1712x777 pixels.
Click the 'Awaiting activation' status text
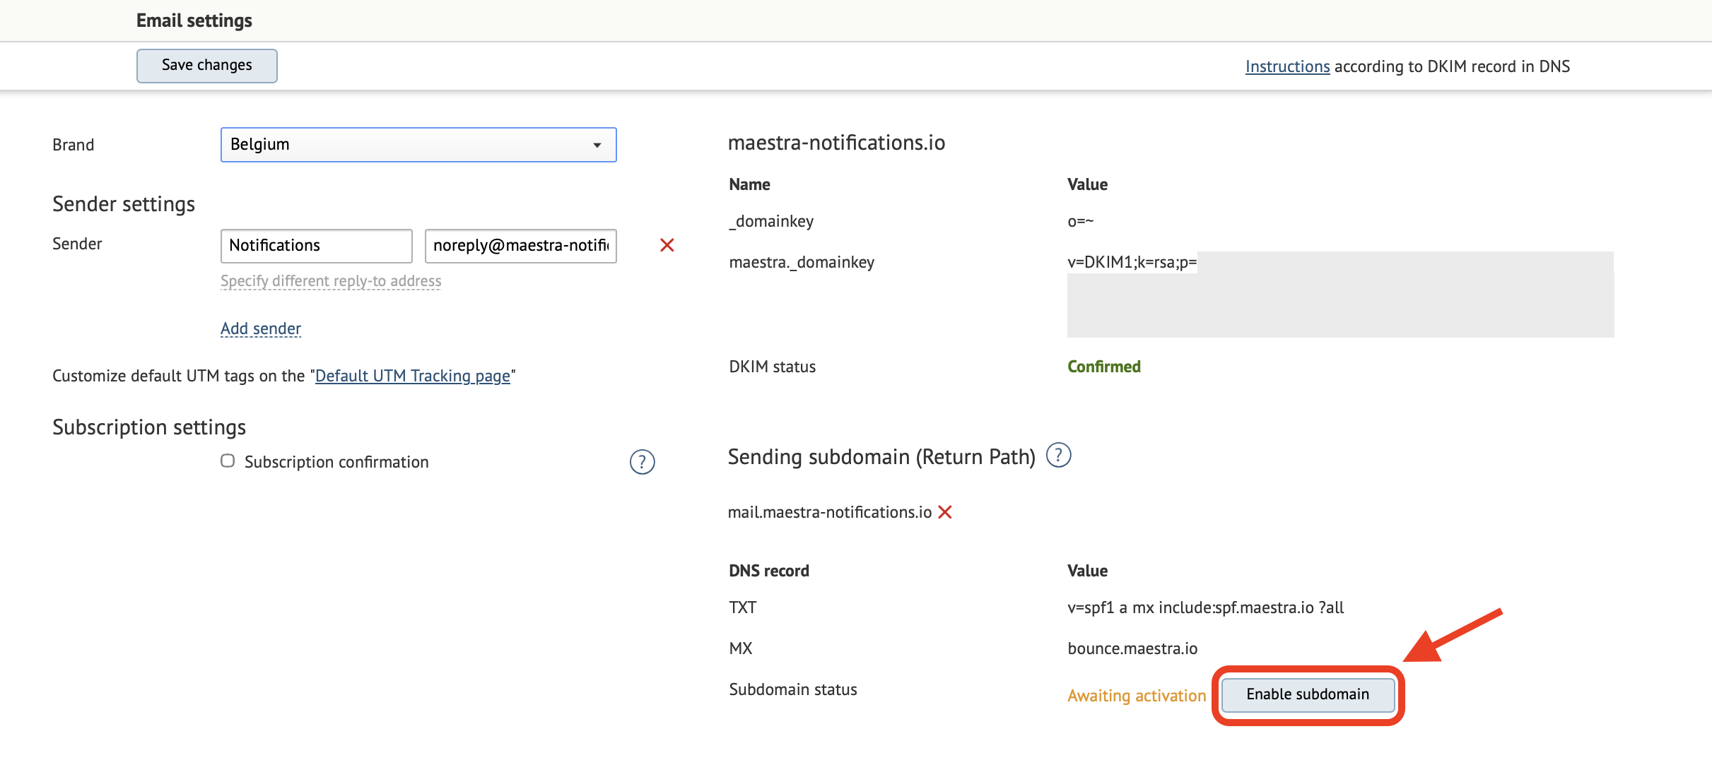pyautogui.click(x=1137, y=696)
